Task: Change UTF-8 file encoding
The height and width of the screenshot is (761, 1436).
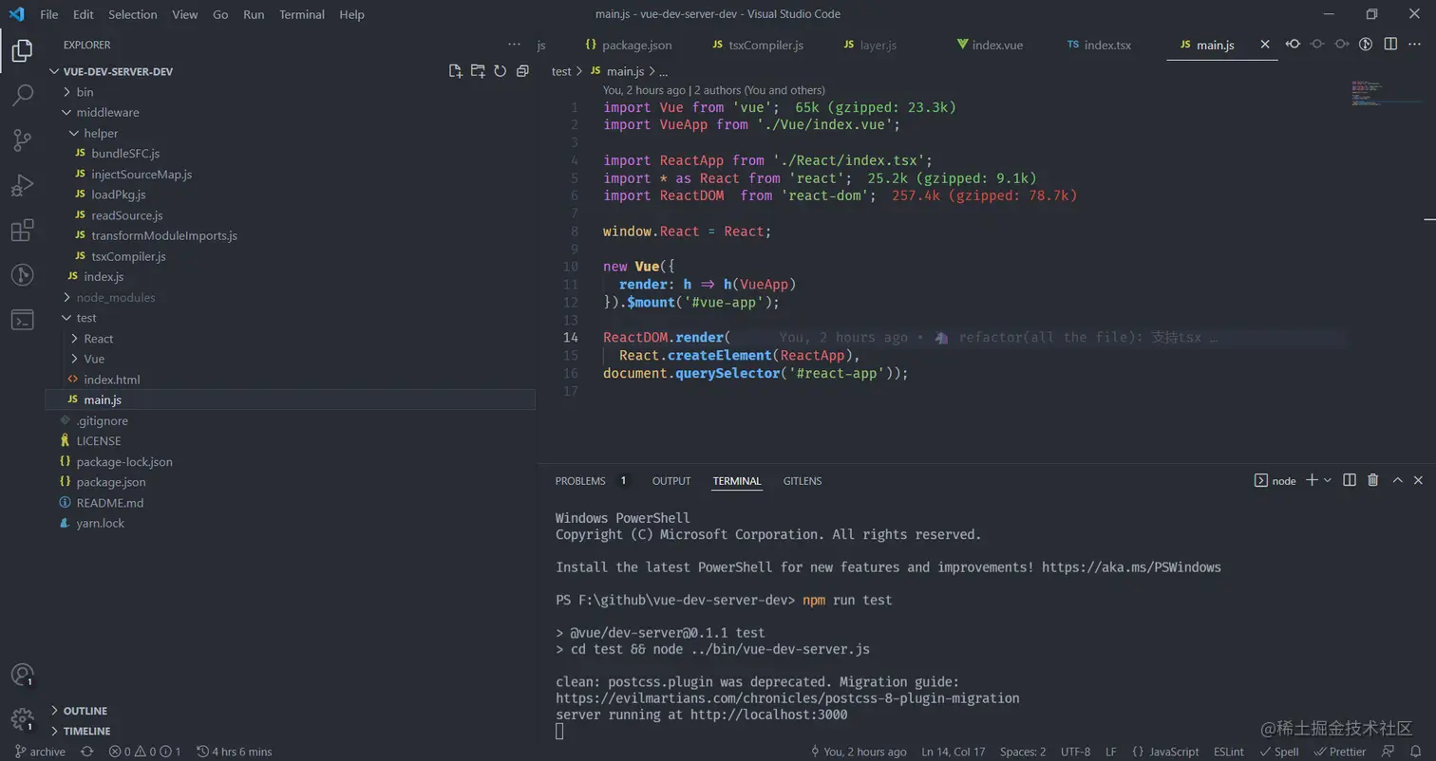Action: 1075,752
